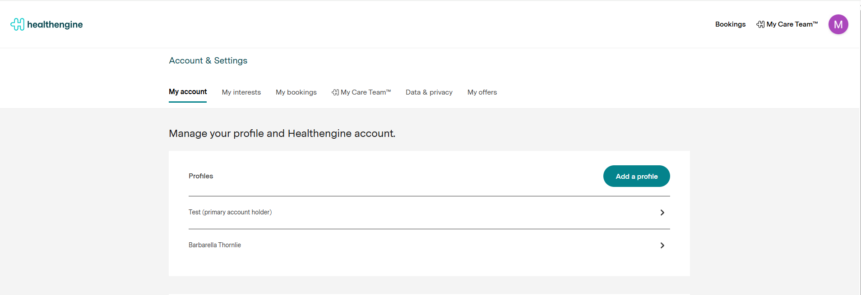Expand chevron on Test profile row
The width and height of the screenshot is (861, 295).
tap(662, 213)
